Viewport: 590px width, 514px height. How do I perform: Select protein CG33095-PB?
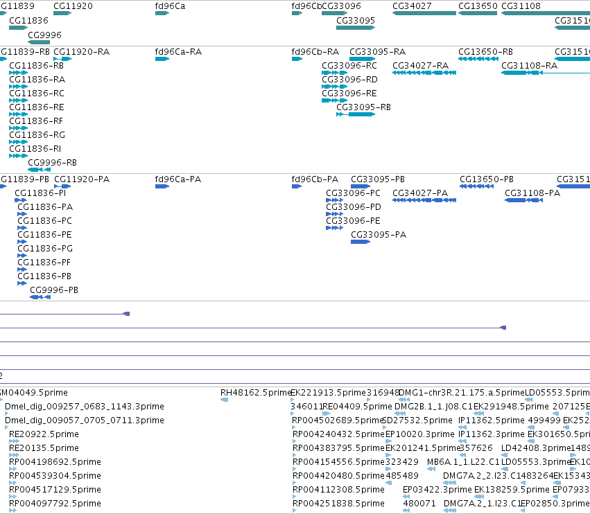click(361, 186)
